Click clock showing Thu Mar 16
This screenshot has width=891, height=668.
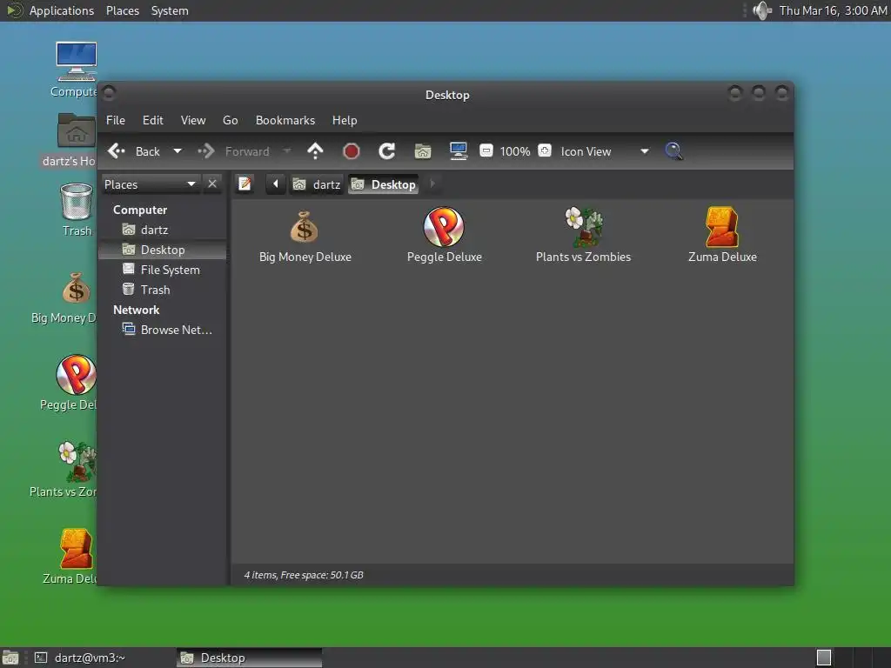coord(833,10)
